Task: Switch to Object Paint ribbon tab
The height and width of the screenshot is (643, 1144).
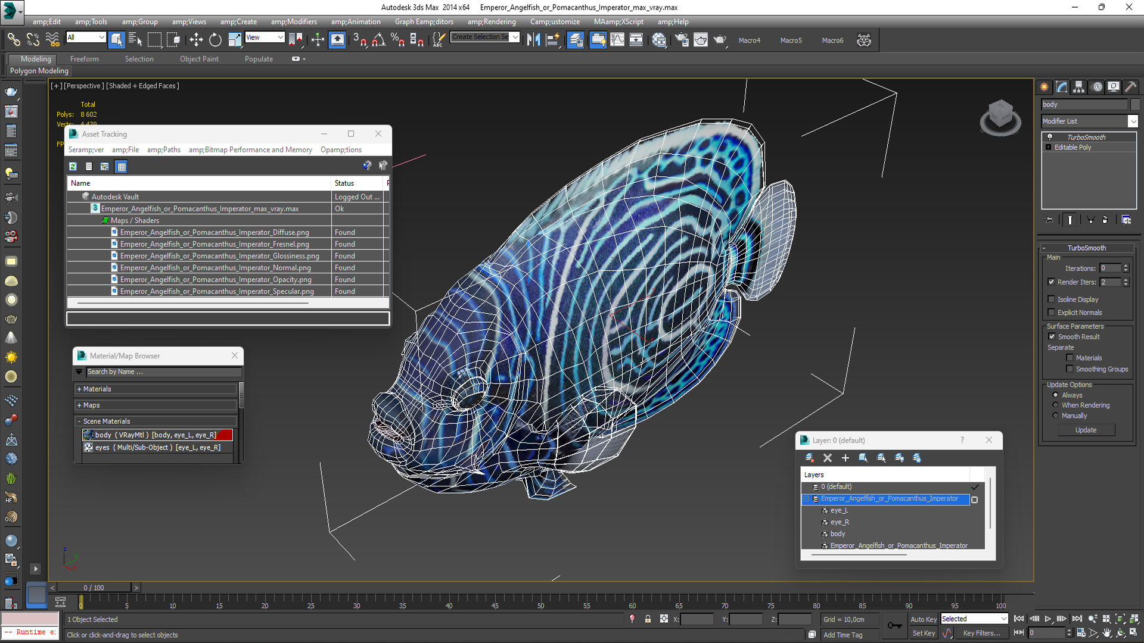Action: pyautogui.click(x=199, y=59)
